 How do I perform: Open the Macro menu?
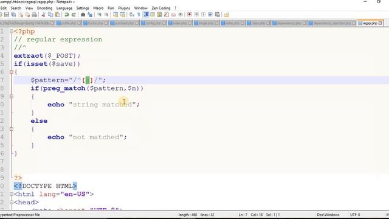pos(98,8)
